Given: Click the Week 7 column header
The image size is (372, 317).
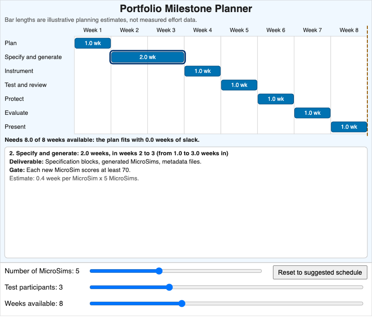Looking at the screenshot, I should point(312,30).
